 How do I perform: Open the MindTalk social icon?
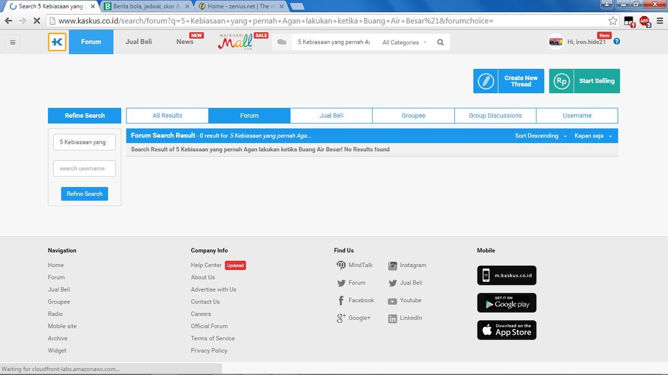click(341, 265)
